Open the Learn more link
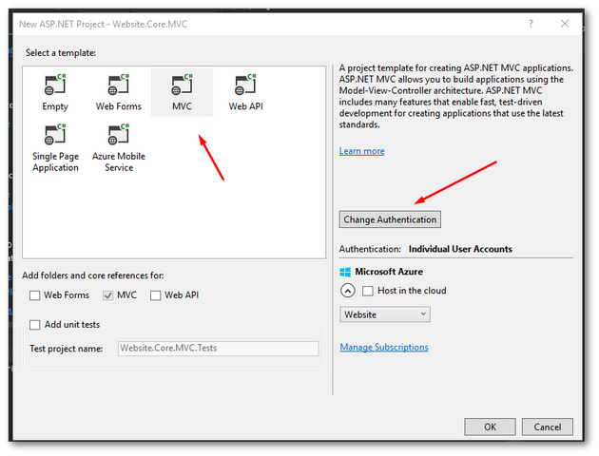The image size is (599, 456). click(x=361, y=151)
